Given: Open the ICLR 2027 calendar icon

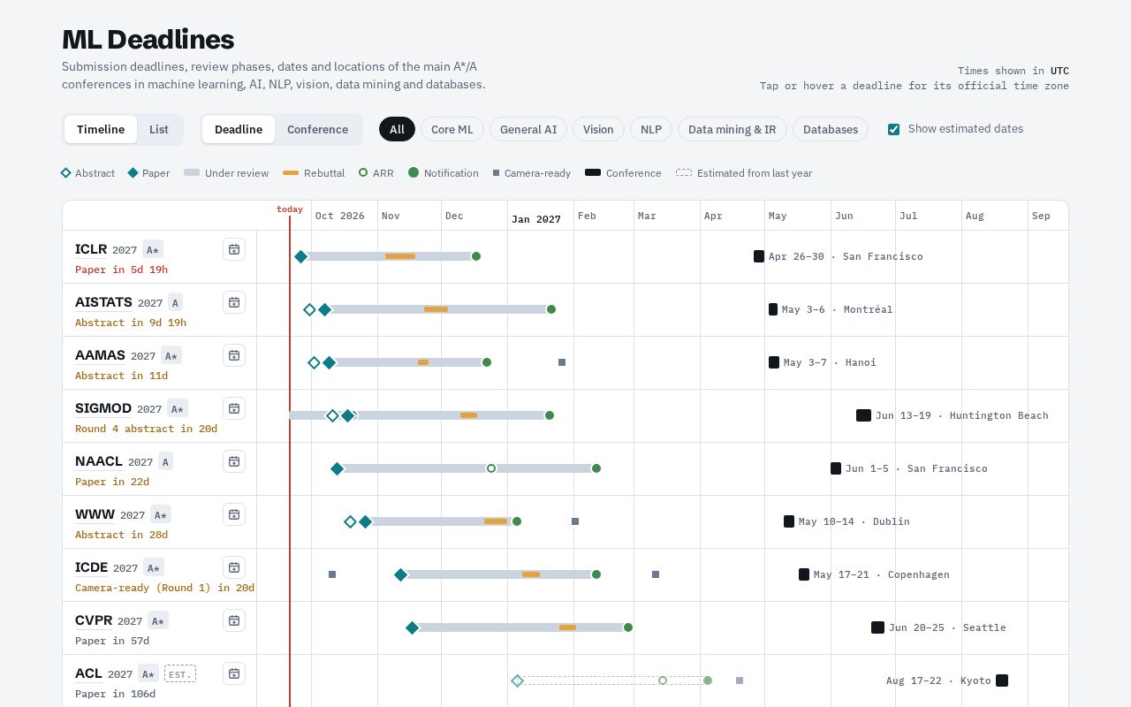Looking at the screenshot, I should (234, 249).
